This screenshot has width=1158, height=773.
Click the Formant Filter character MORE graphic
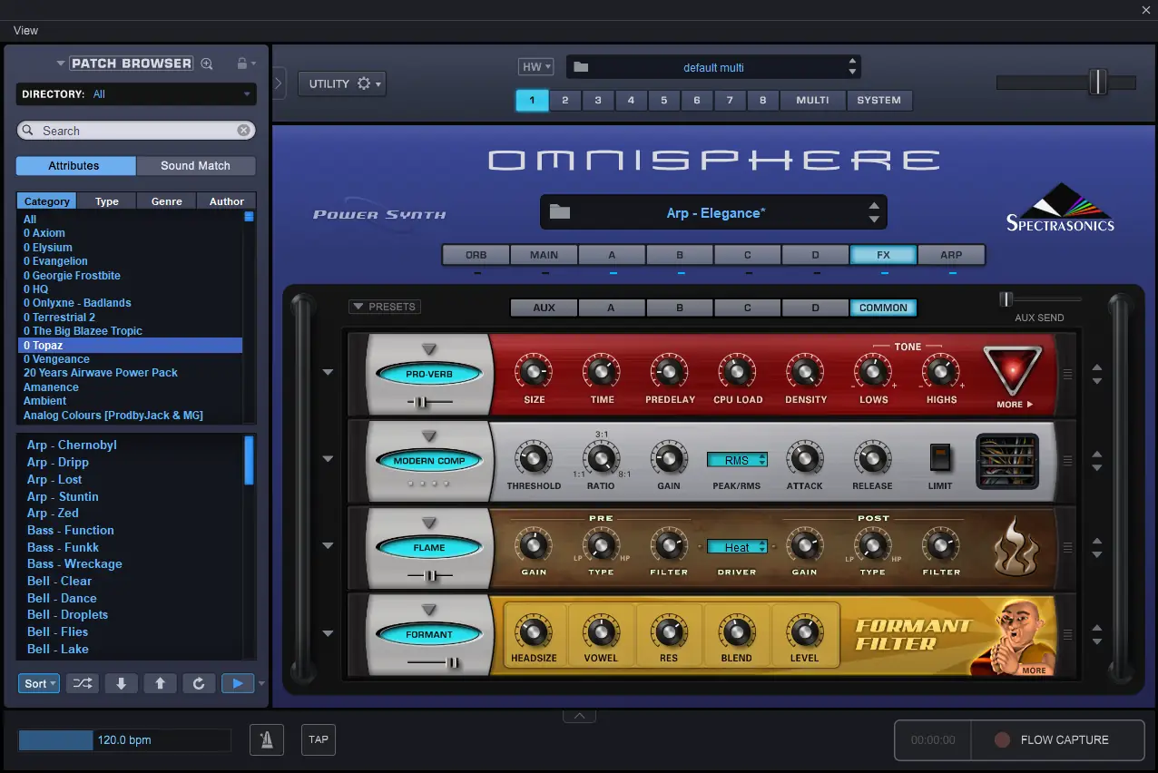click(x=1014, y=637)
